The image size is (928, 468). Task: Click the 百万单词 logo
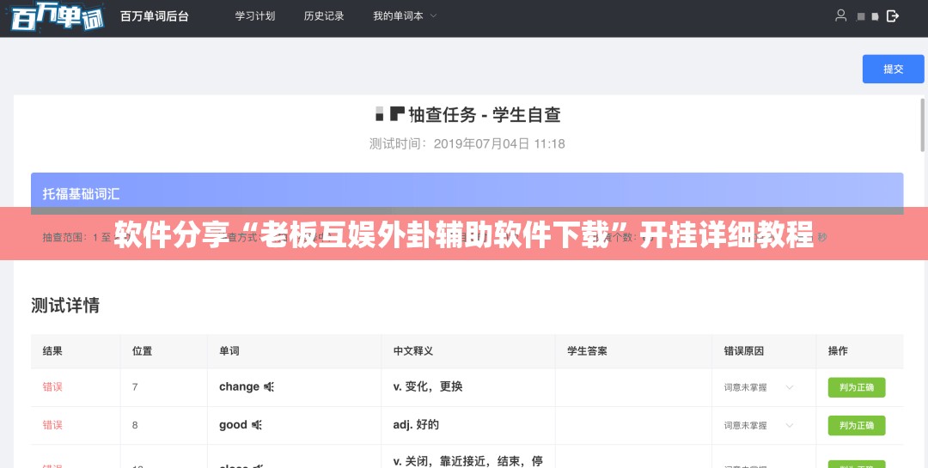point(57,16)
